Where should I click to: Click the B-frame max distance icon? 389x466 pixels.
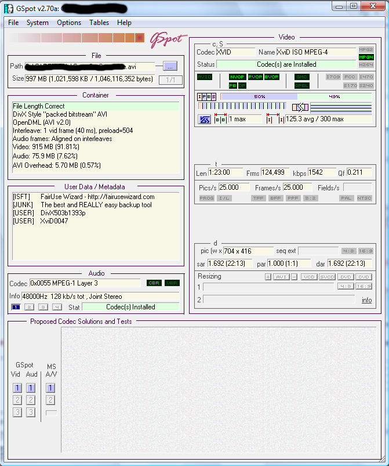(220, 118)
